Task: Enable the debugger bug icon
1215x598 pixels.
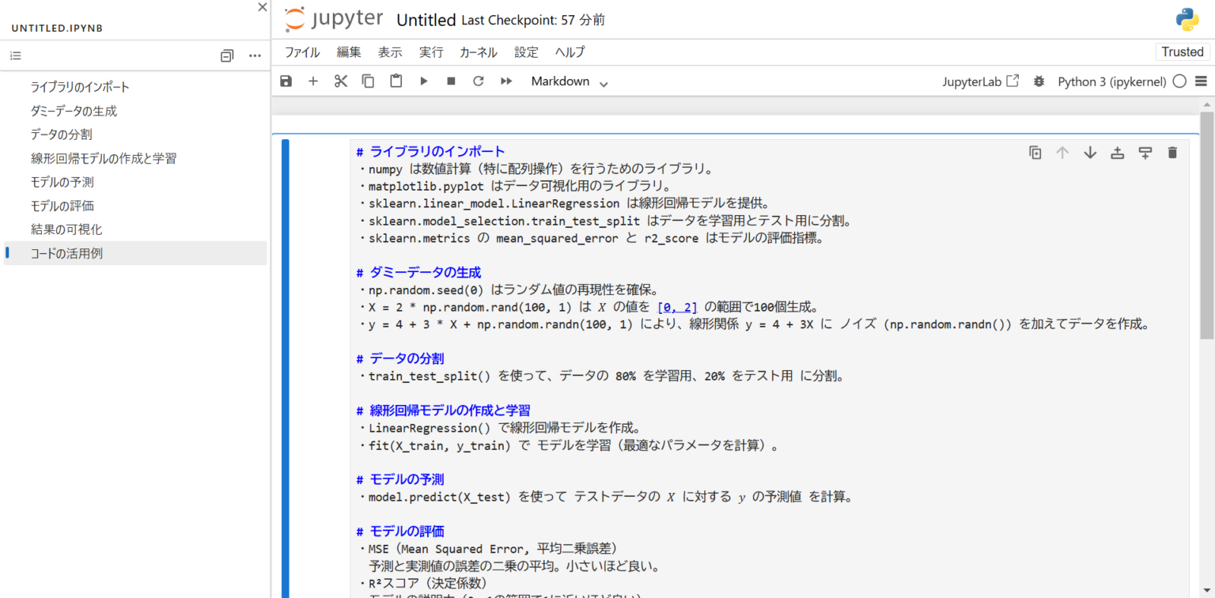Action: point(1039,81)
